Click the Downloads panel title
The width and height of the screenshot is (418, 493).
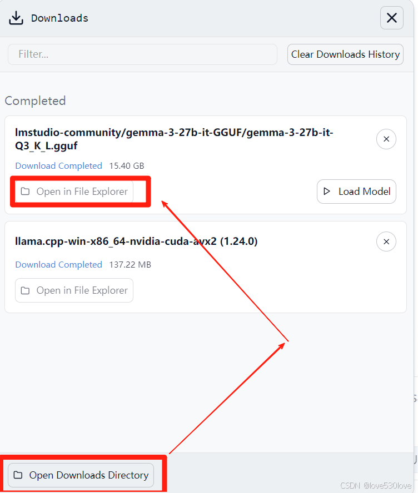tap(59, 18)
